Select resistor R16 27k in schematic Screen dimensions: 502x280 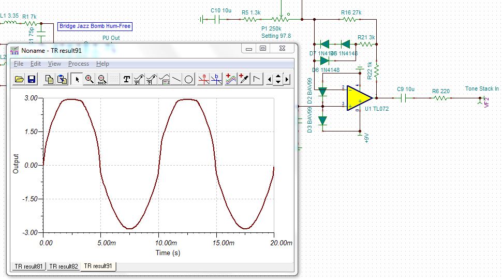(350, 19)
